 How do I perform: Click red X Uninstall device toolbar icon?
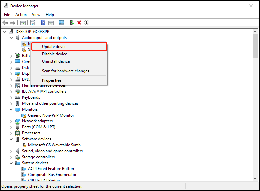[79, 23]
